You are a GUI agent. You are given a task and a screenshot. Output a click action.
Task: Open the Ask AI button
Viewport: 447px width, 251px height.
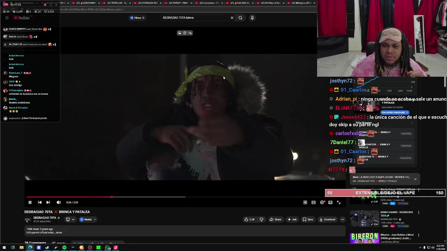tap(292, 219)
